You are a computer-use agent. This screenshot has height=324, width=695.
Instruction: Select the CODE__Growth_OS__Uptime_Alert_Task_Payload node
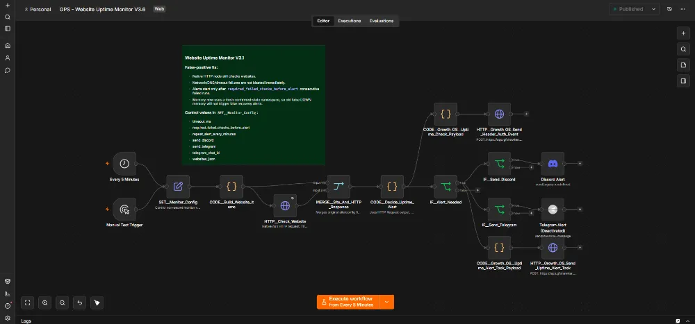[499, 248]
